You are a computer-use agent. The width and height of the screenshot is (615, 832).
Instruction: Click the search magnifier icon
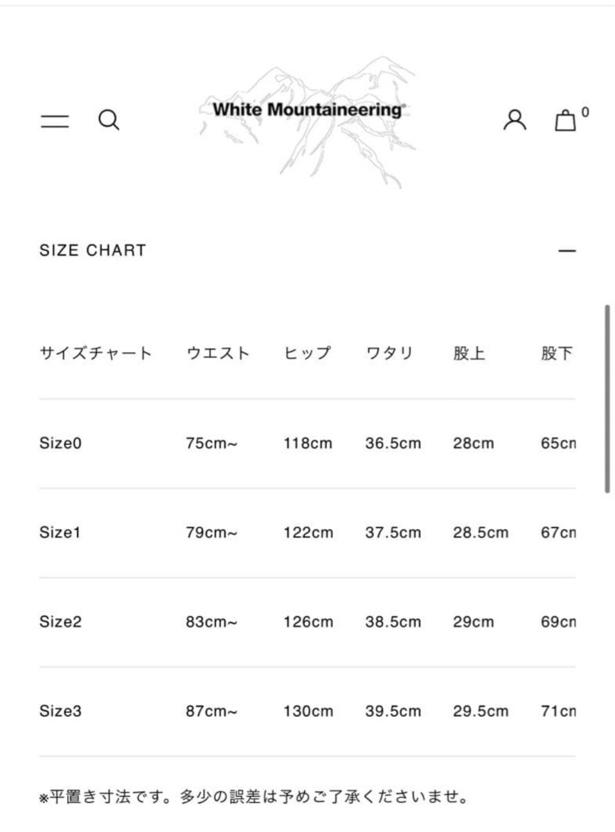click(109, 121)
